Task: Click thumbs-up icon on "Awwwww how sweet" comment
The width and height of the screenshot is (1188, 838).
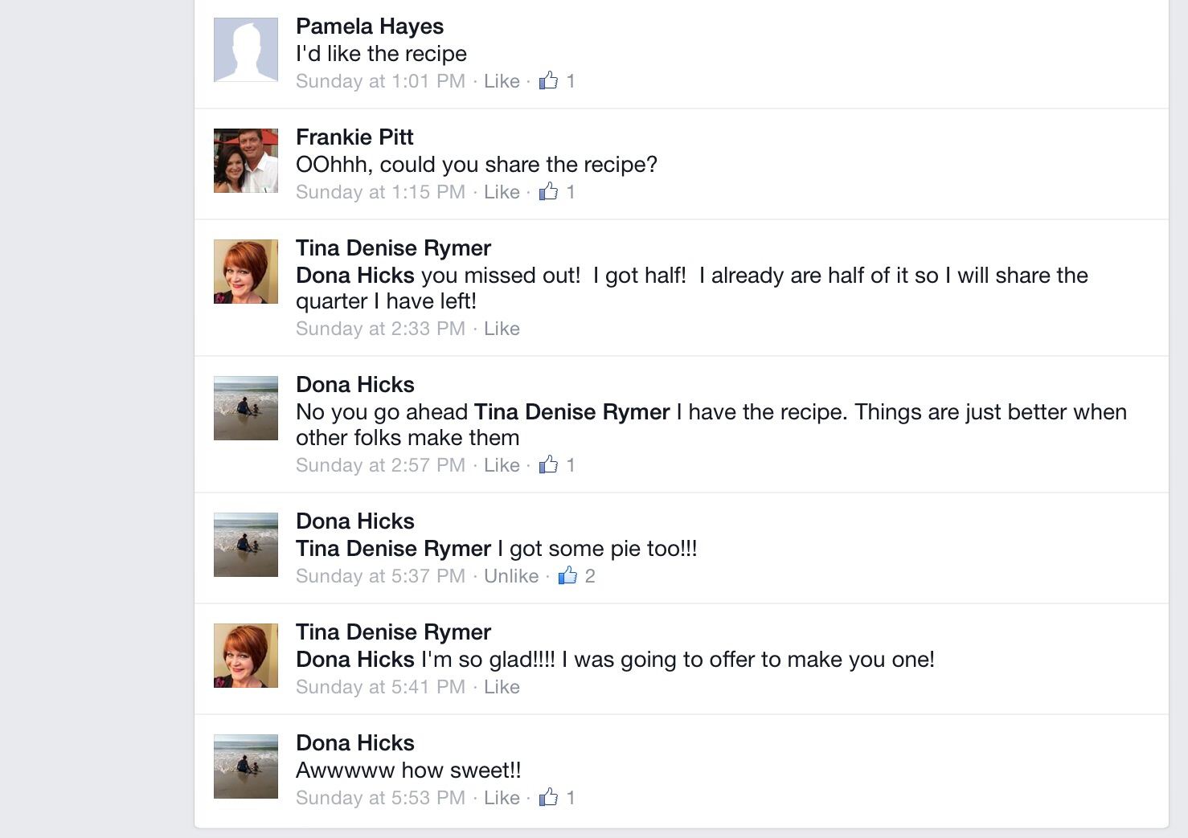Action: click(548, 797)
